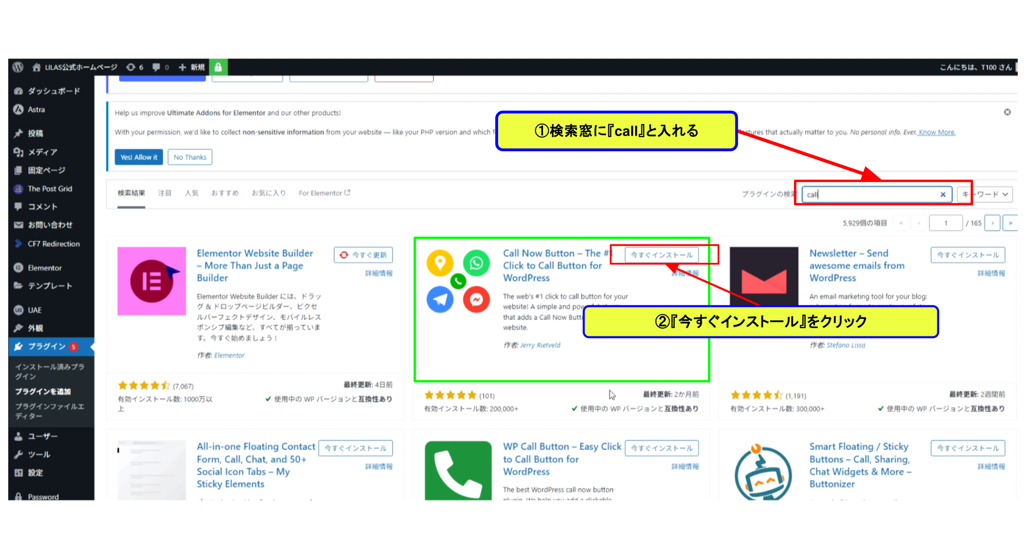
Task: Open the WordPress logo menu
Action: pyautogui.click(x=18, y=67)
